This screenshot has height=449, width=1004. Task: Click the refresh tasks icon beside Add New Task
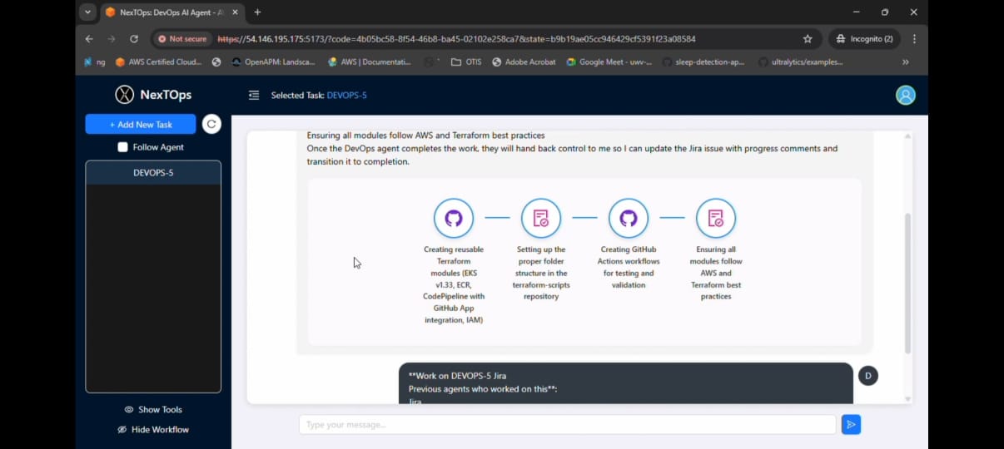coord(211,124)
